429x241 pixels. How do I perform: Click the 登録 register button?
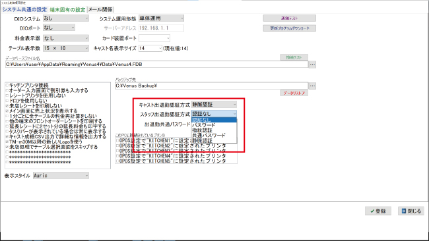coord(378,211)
